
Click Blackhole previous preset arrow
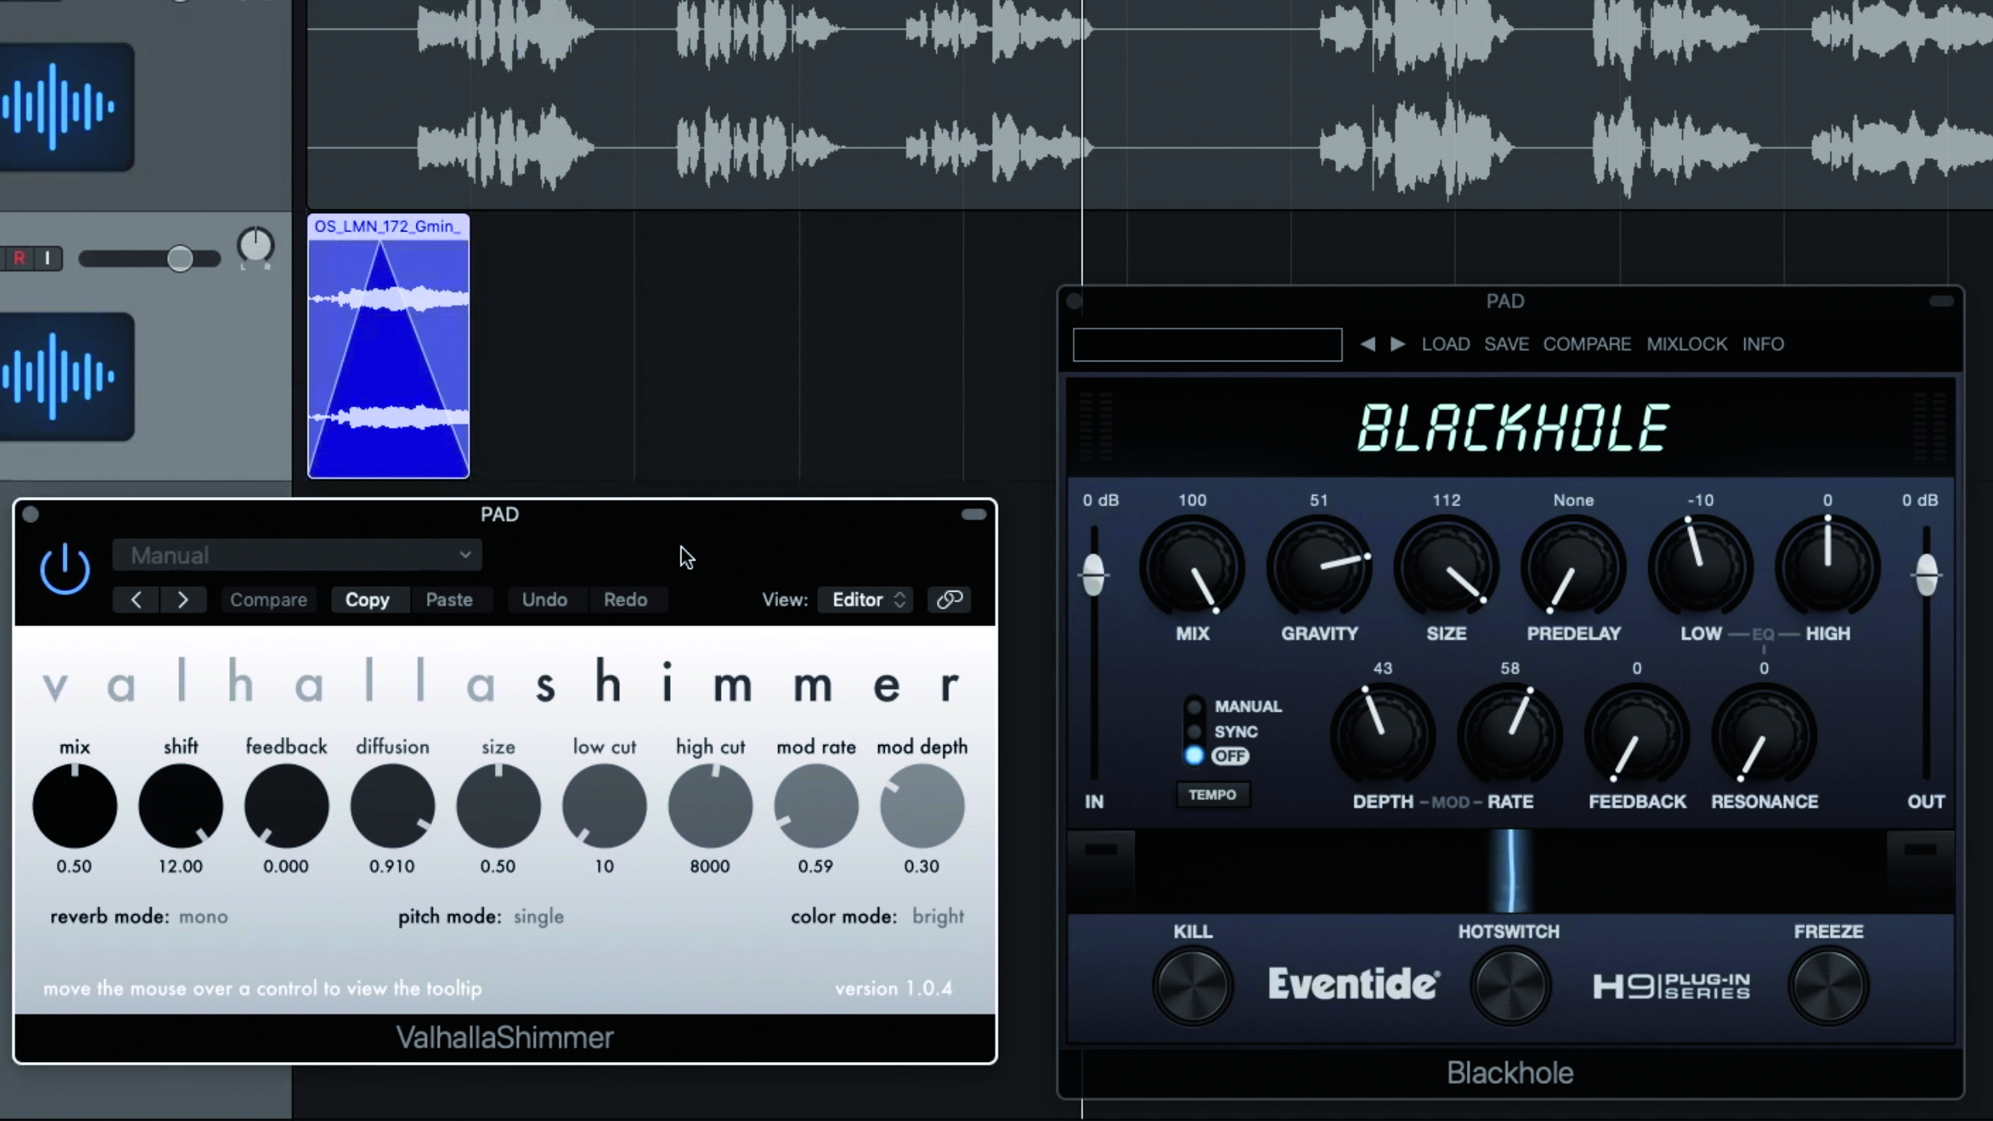[x=1367, y=345]
